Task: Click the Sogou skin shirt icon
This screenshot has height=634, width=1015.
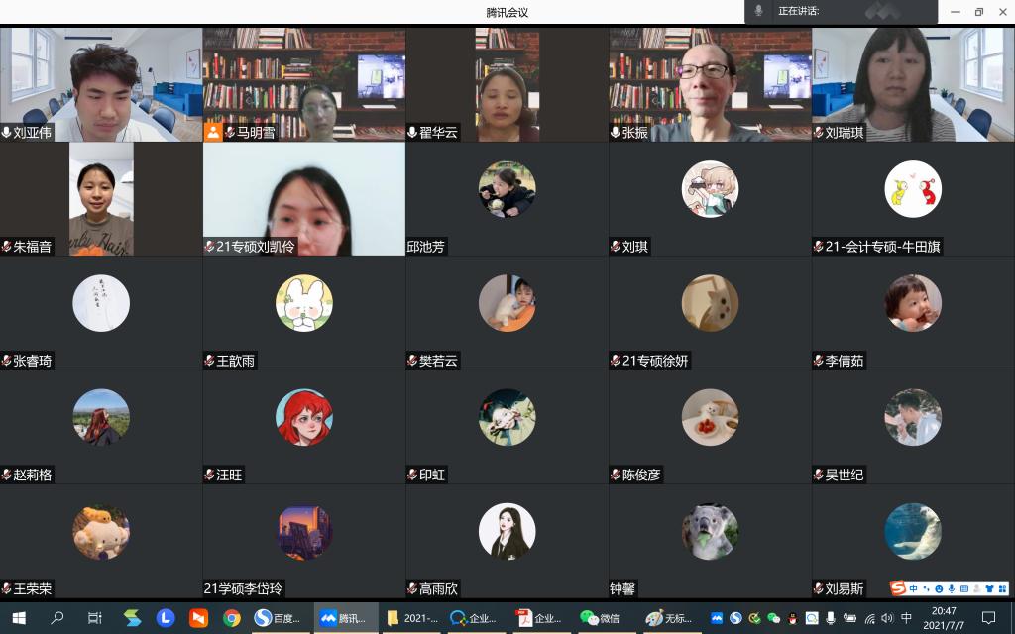Action: click(987, 589)
